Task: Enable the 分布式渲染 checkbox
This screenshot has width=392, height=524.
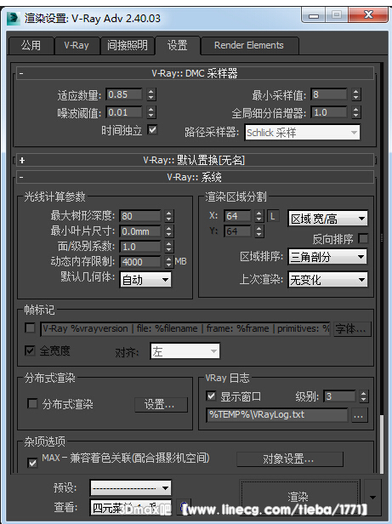Action: pos(32,403)
